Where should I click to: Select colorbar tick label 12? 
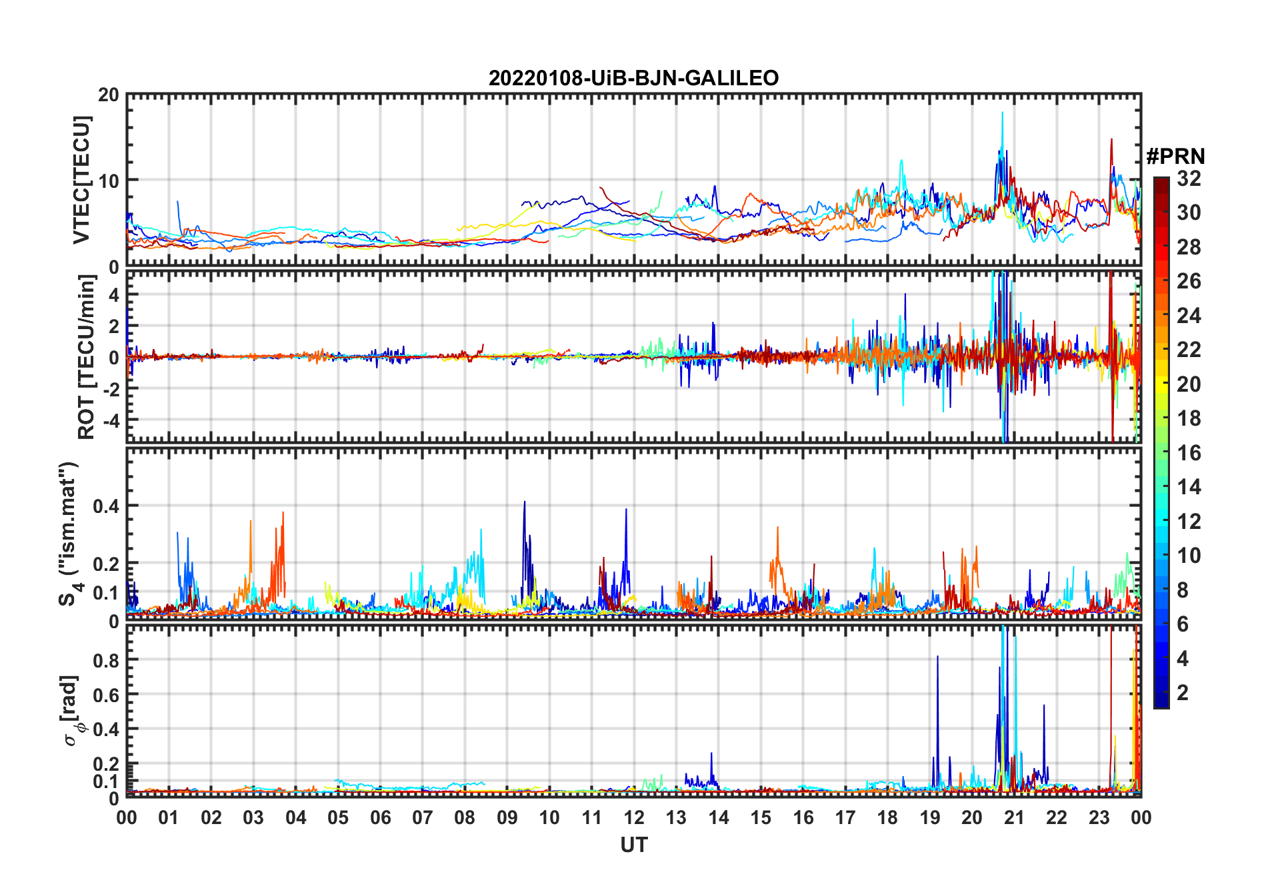pos(1189,522)
